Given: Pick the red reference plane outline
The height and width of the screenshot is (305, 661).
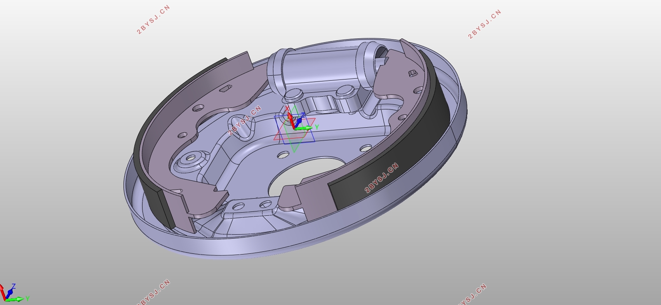Looking at the screenshot, I should click(294, 129).
